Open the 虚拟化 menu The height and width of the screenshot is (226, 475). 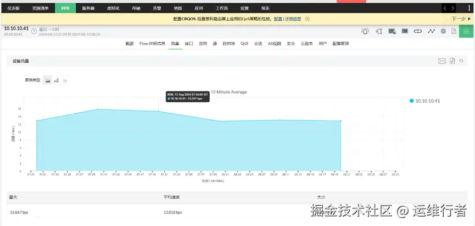[x=113, y=8]
